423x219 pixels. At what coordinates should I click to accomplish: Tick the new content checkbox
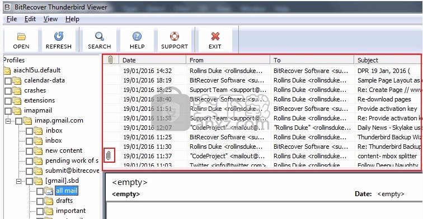pyautogui.click(x=30, y=151)
